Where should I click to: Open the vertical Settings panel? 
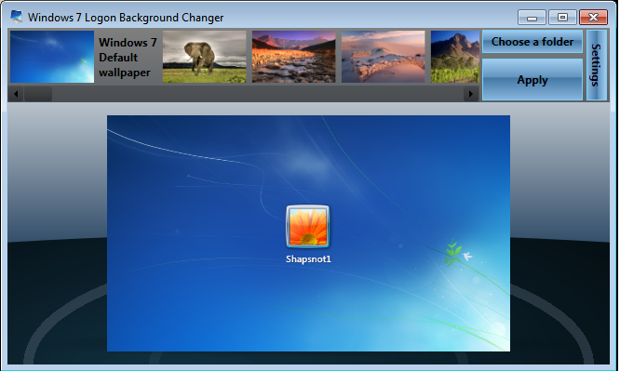(x=597, y=65)
